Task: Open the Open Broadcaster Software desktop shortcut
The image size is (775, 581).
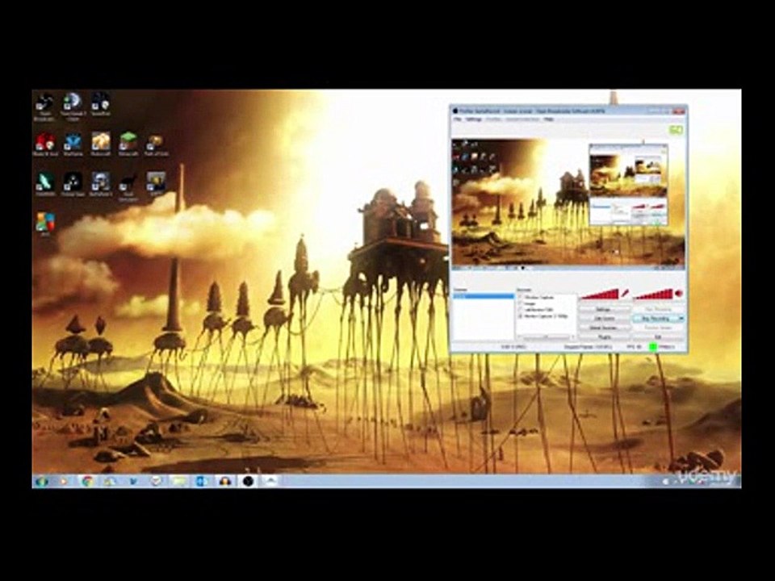Action: click(x=44, y=106)
